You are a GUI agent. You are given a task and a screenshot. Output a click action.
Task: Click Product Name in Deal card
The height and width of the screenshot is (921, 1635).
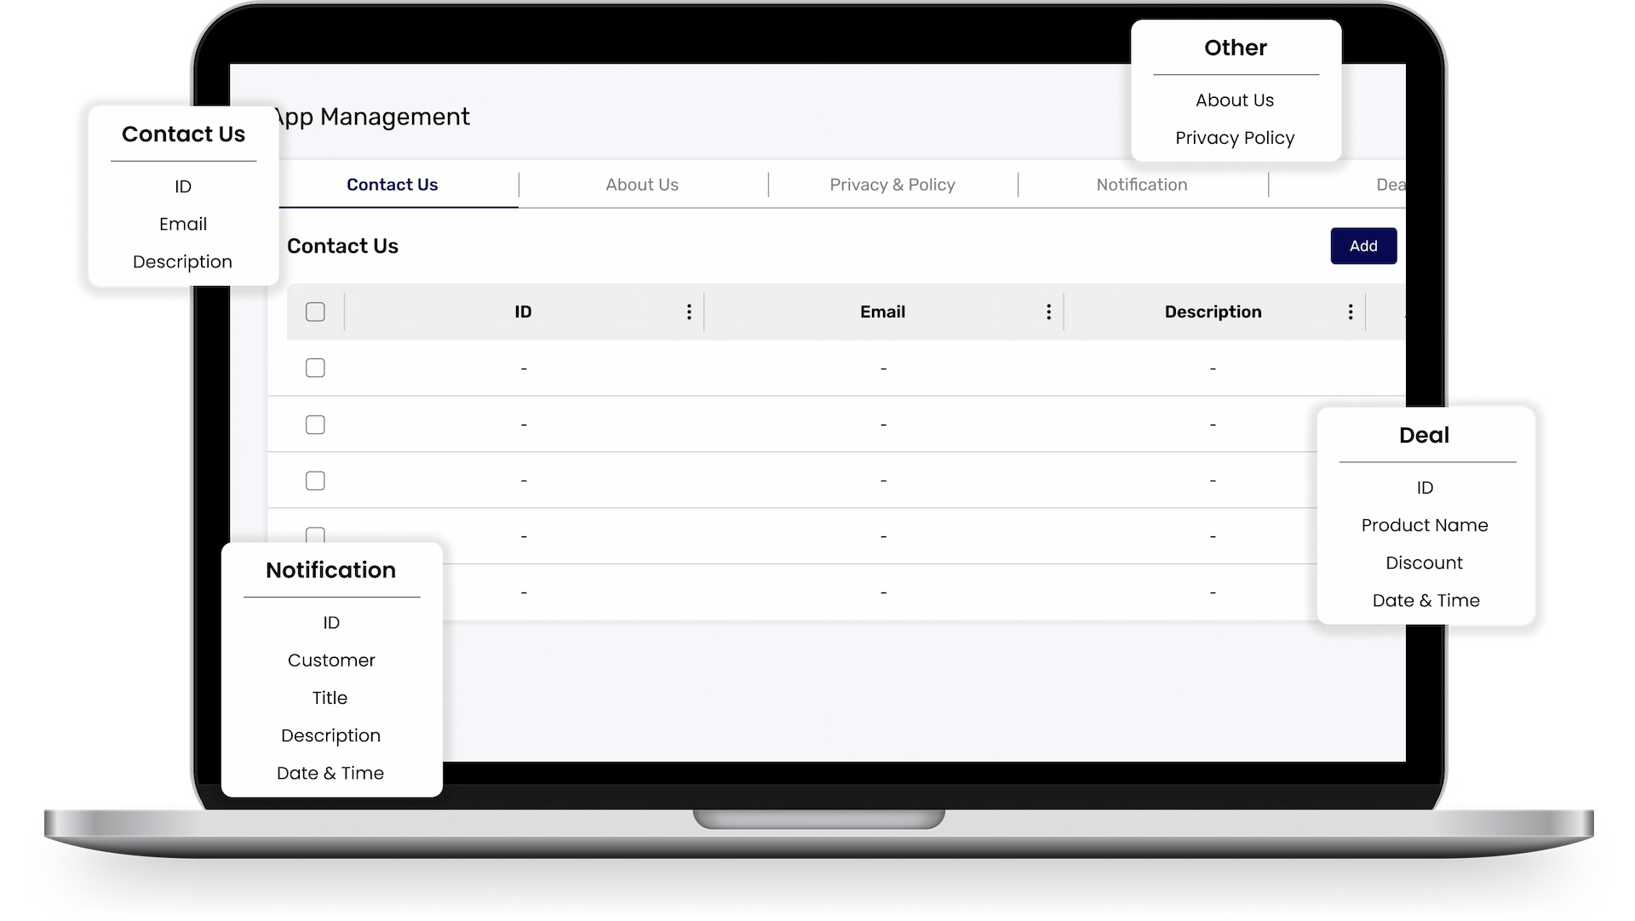[1425, 525]
